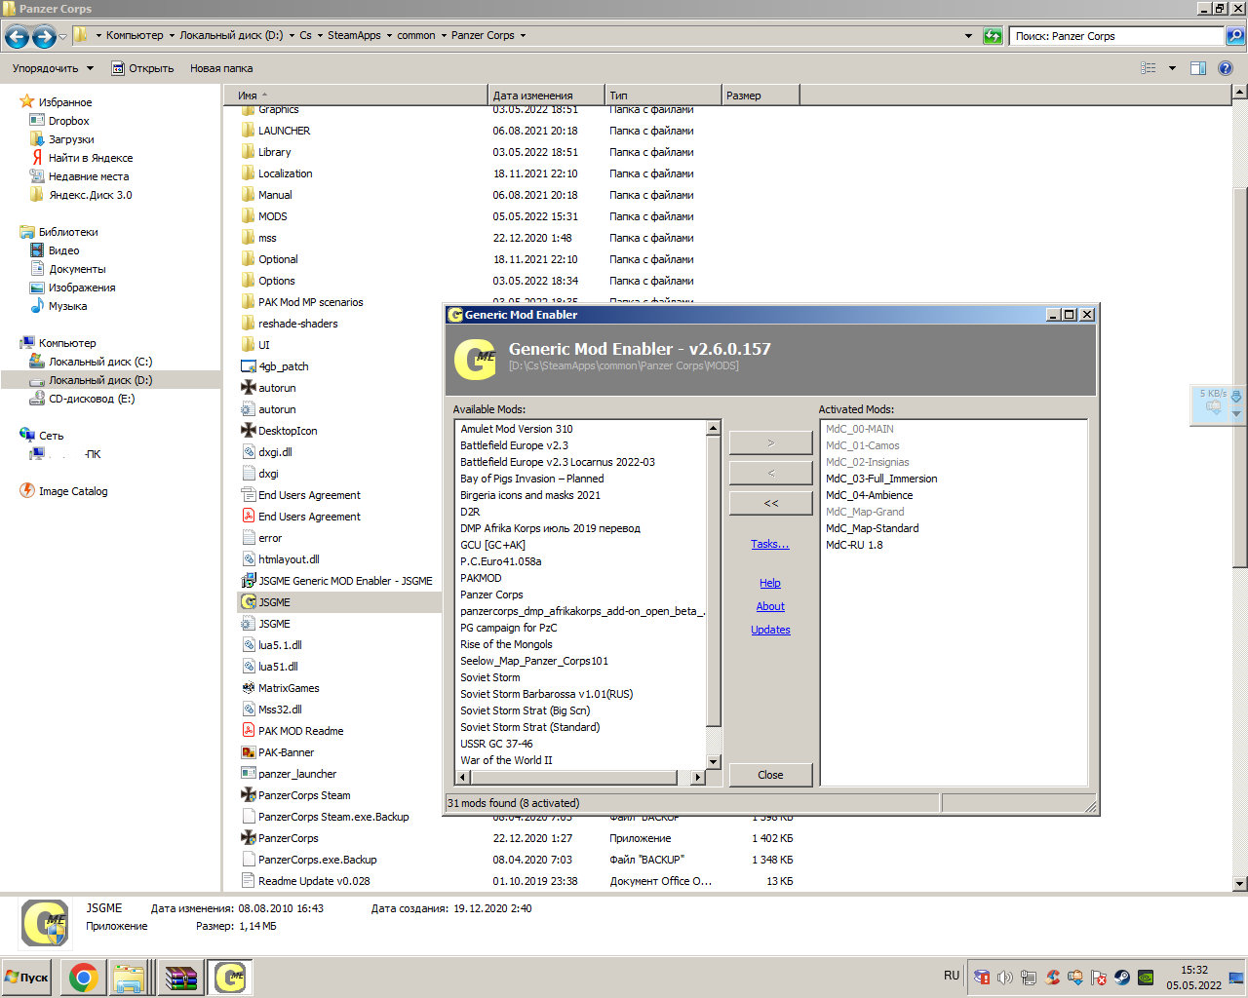Screen dimensions: 1248x998
Task: Click the Explorer file list scroll-up arrow
Action: click(1239, 92)
